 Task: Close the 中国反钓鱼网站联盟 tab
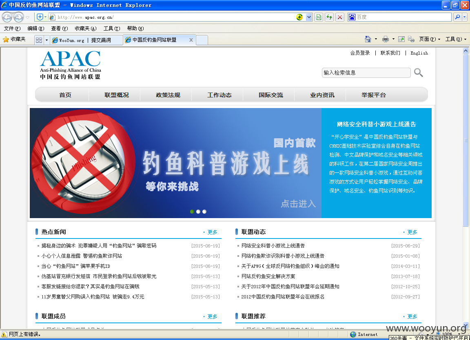191,40
